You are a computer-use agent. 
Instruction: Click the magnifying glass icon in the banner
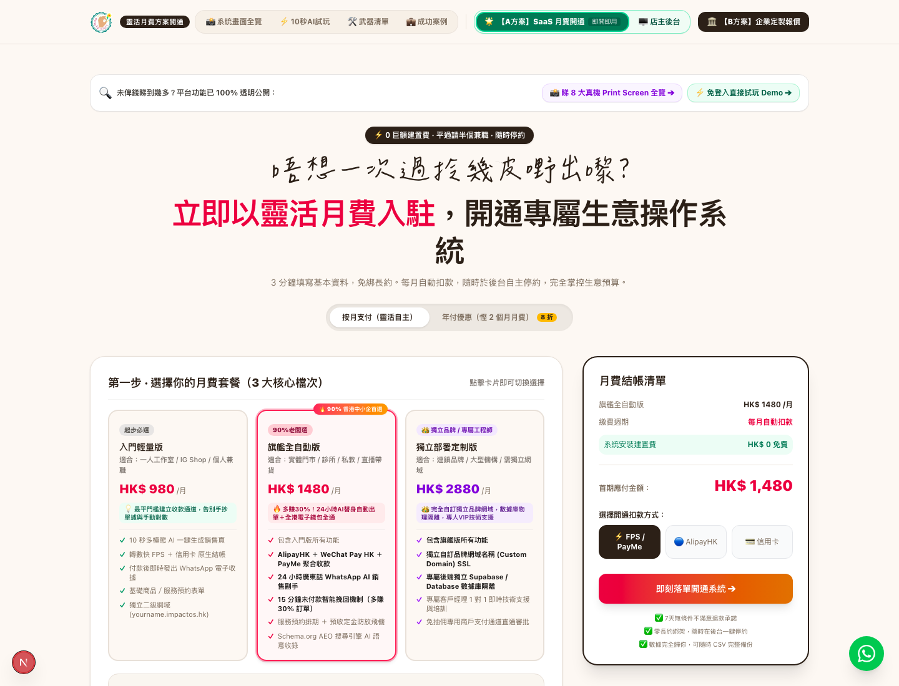pyautogui.click(x=106, y=93)
